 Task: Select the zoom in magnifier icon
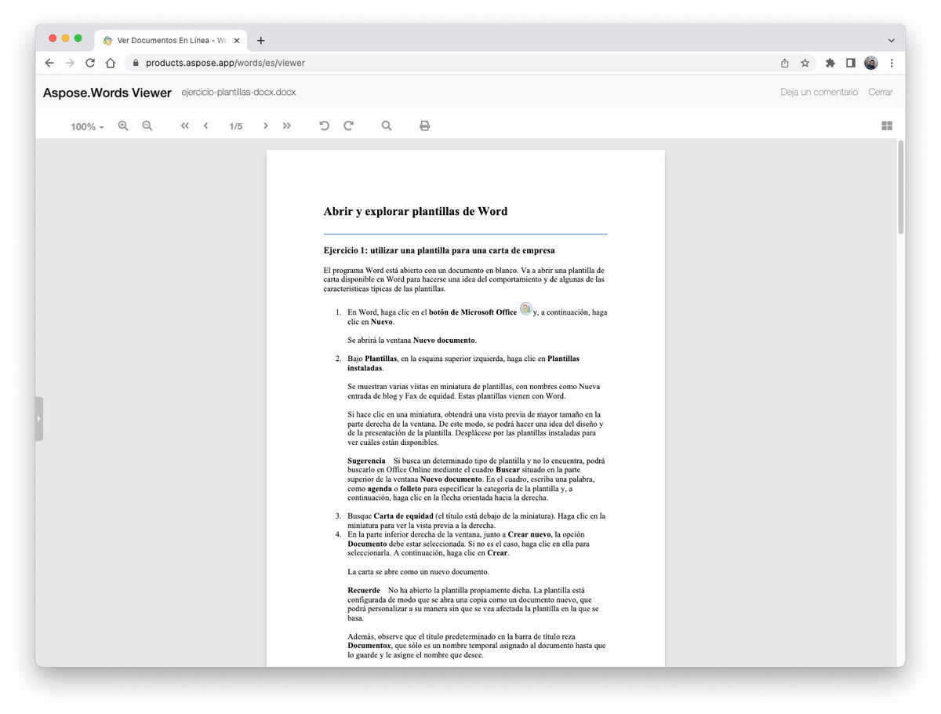coord(123,126)
